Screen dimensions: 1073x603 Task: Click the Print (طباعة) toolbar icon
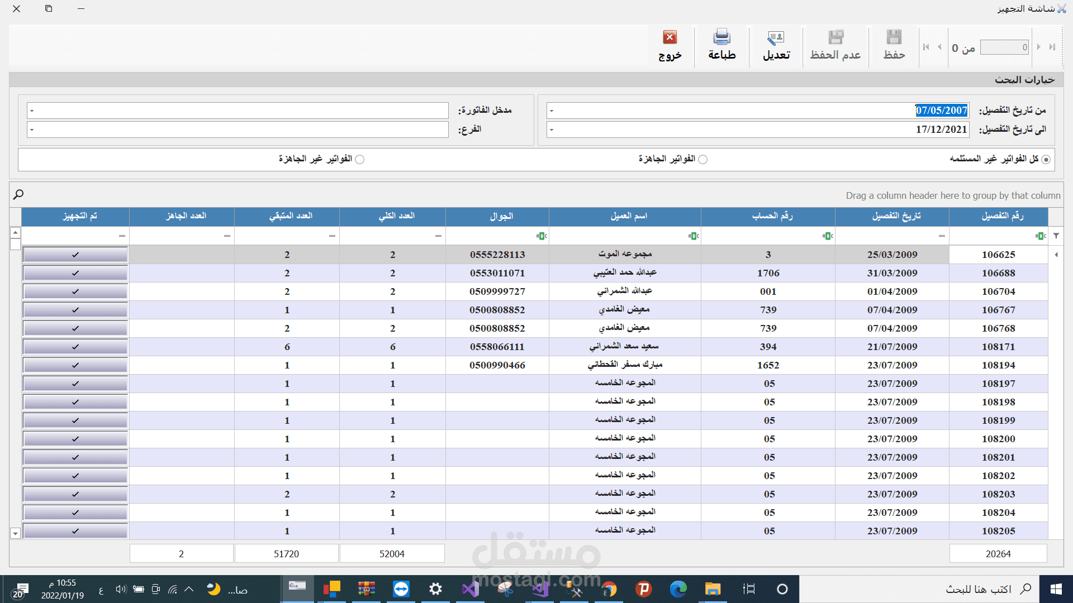point(721,38)
